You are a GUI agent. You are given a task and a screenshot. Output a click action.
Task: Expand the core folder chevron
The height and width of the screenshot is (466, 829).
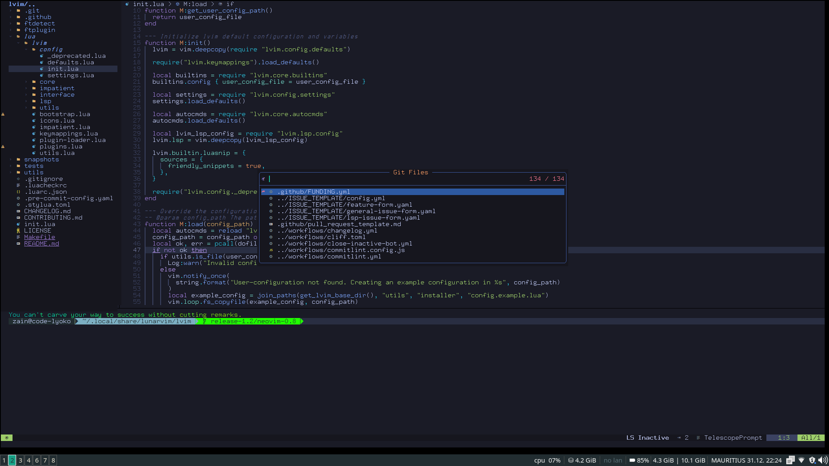[26, 82]
